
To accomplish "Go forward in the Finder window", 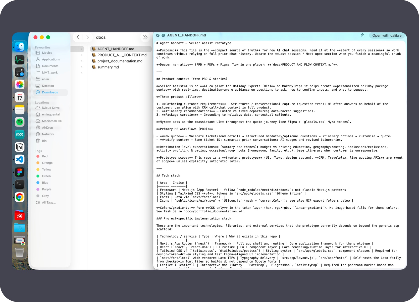I will [87, 37].
